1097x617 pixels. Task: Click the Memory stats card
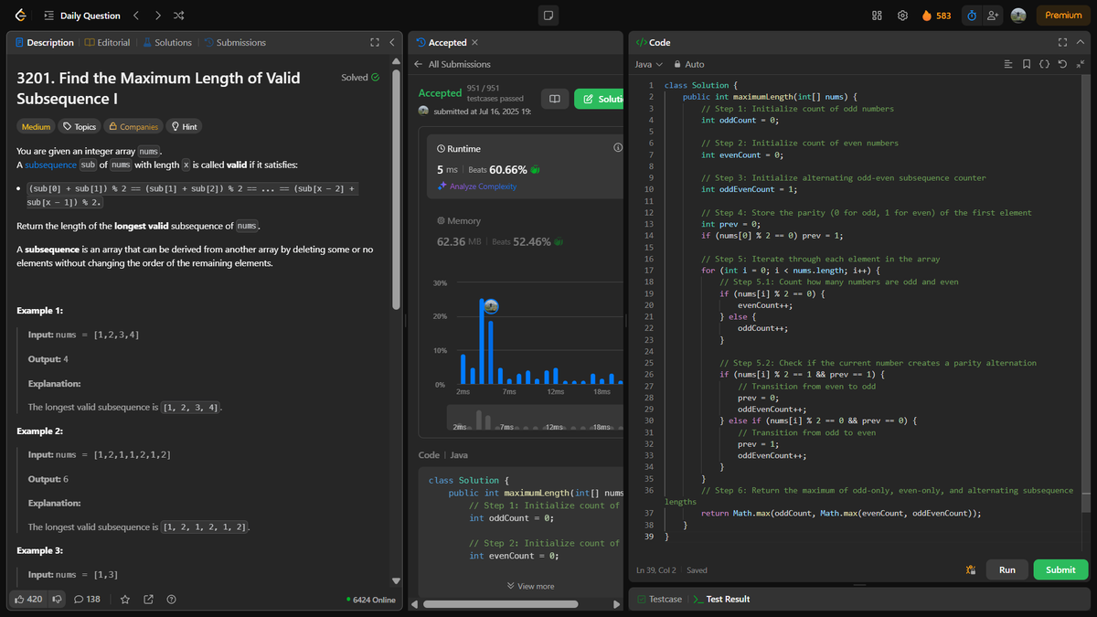[x=525, y=232]
